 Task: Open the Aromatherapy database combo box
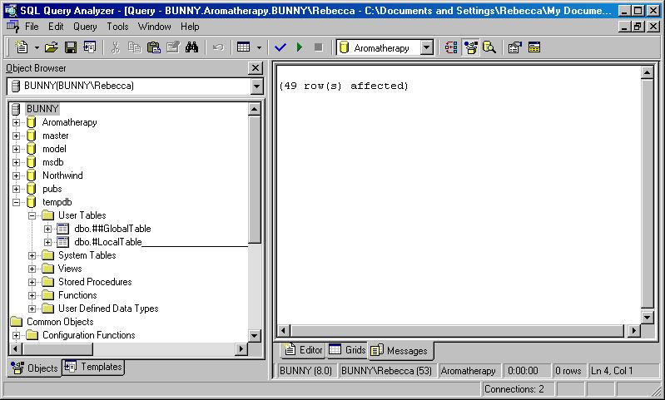427,47
